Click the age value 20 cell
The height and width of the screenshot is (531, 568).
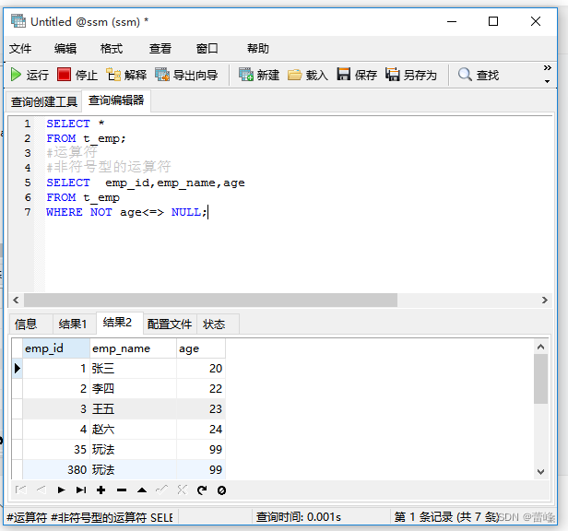click(x=201, y=369)
